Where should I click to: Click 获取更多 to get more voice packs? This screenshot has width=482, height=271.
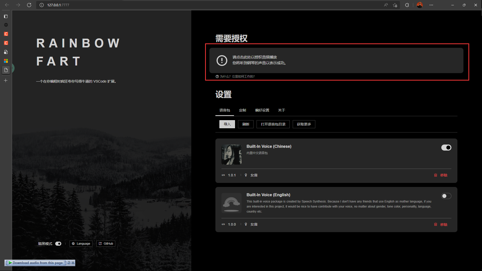click(303, 124)
